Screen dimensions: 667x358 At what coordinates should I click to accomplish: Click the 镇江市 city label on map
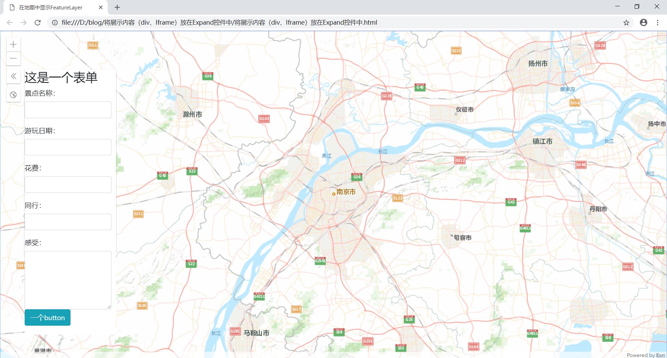click(542, 141)
